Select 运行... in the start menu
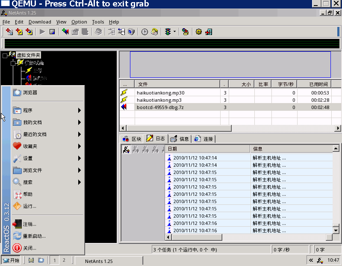 click(47, 206)
